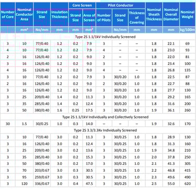Click the sheath thickness value 2.5

coord(154,184)
